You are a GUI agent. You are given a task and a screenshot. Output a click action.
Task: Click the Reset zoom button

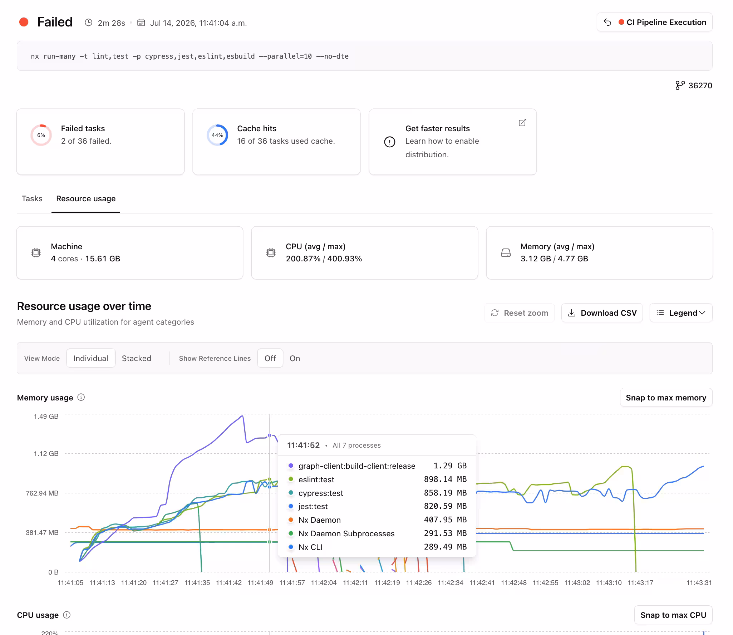tap(519, 313)
